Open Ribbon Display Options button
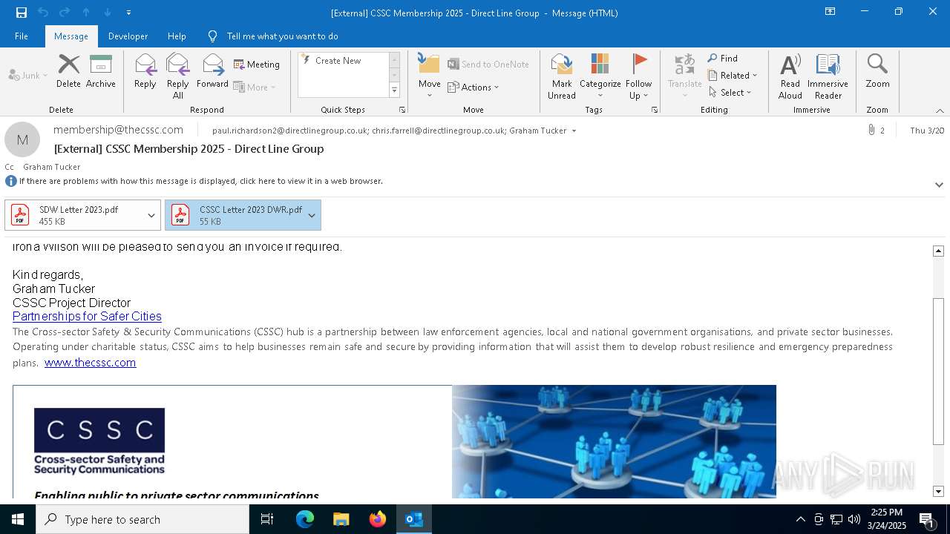950x534 pixels. pyautogui.click(x=831, y=12)
